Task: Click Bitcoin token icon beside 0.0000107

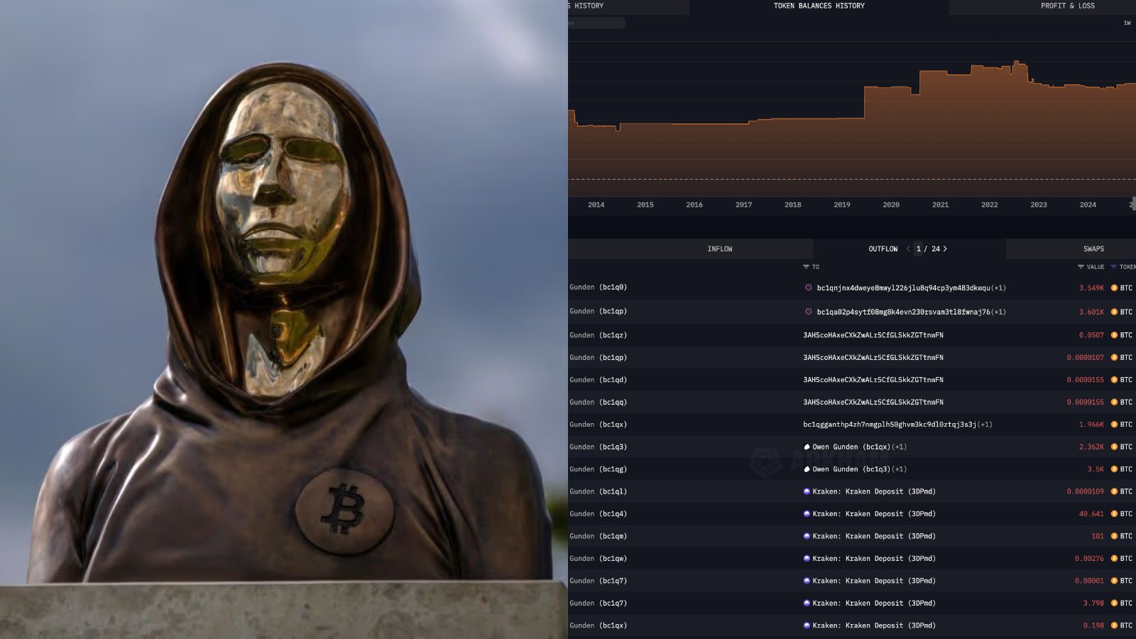Action: 1114,358
